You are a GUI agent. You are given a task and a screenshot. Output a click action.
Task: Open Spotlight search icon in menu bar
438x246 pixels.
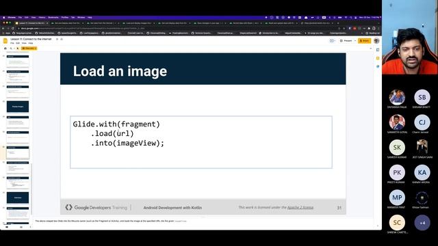coord(351,18)
